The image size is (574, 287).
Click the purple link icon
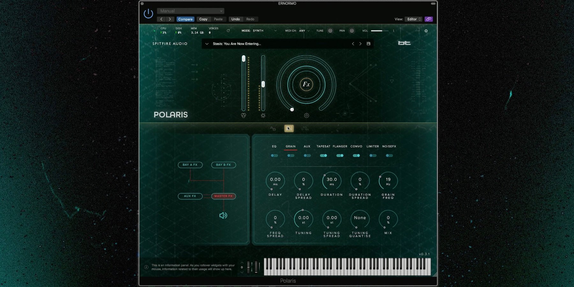(x=429, y=19)
